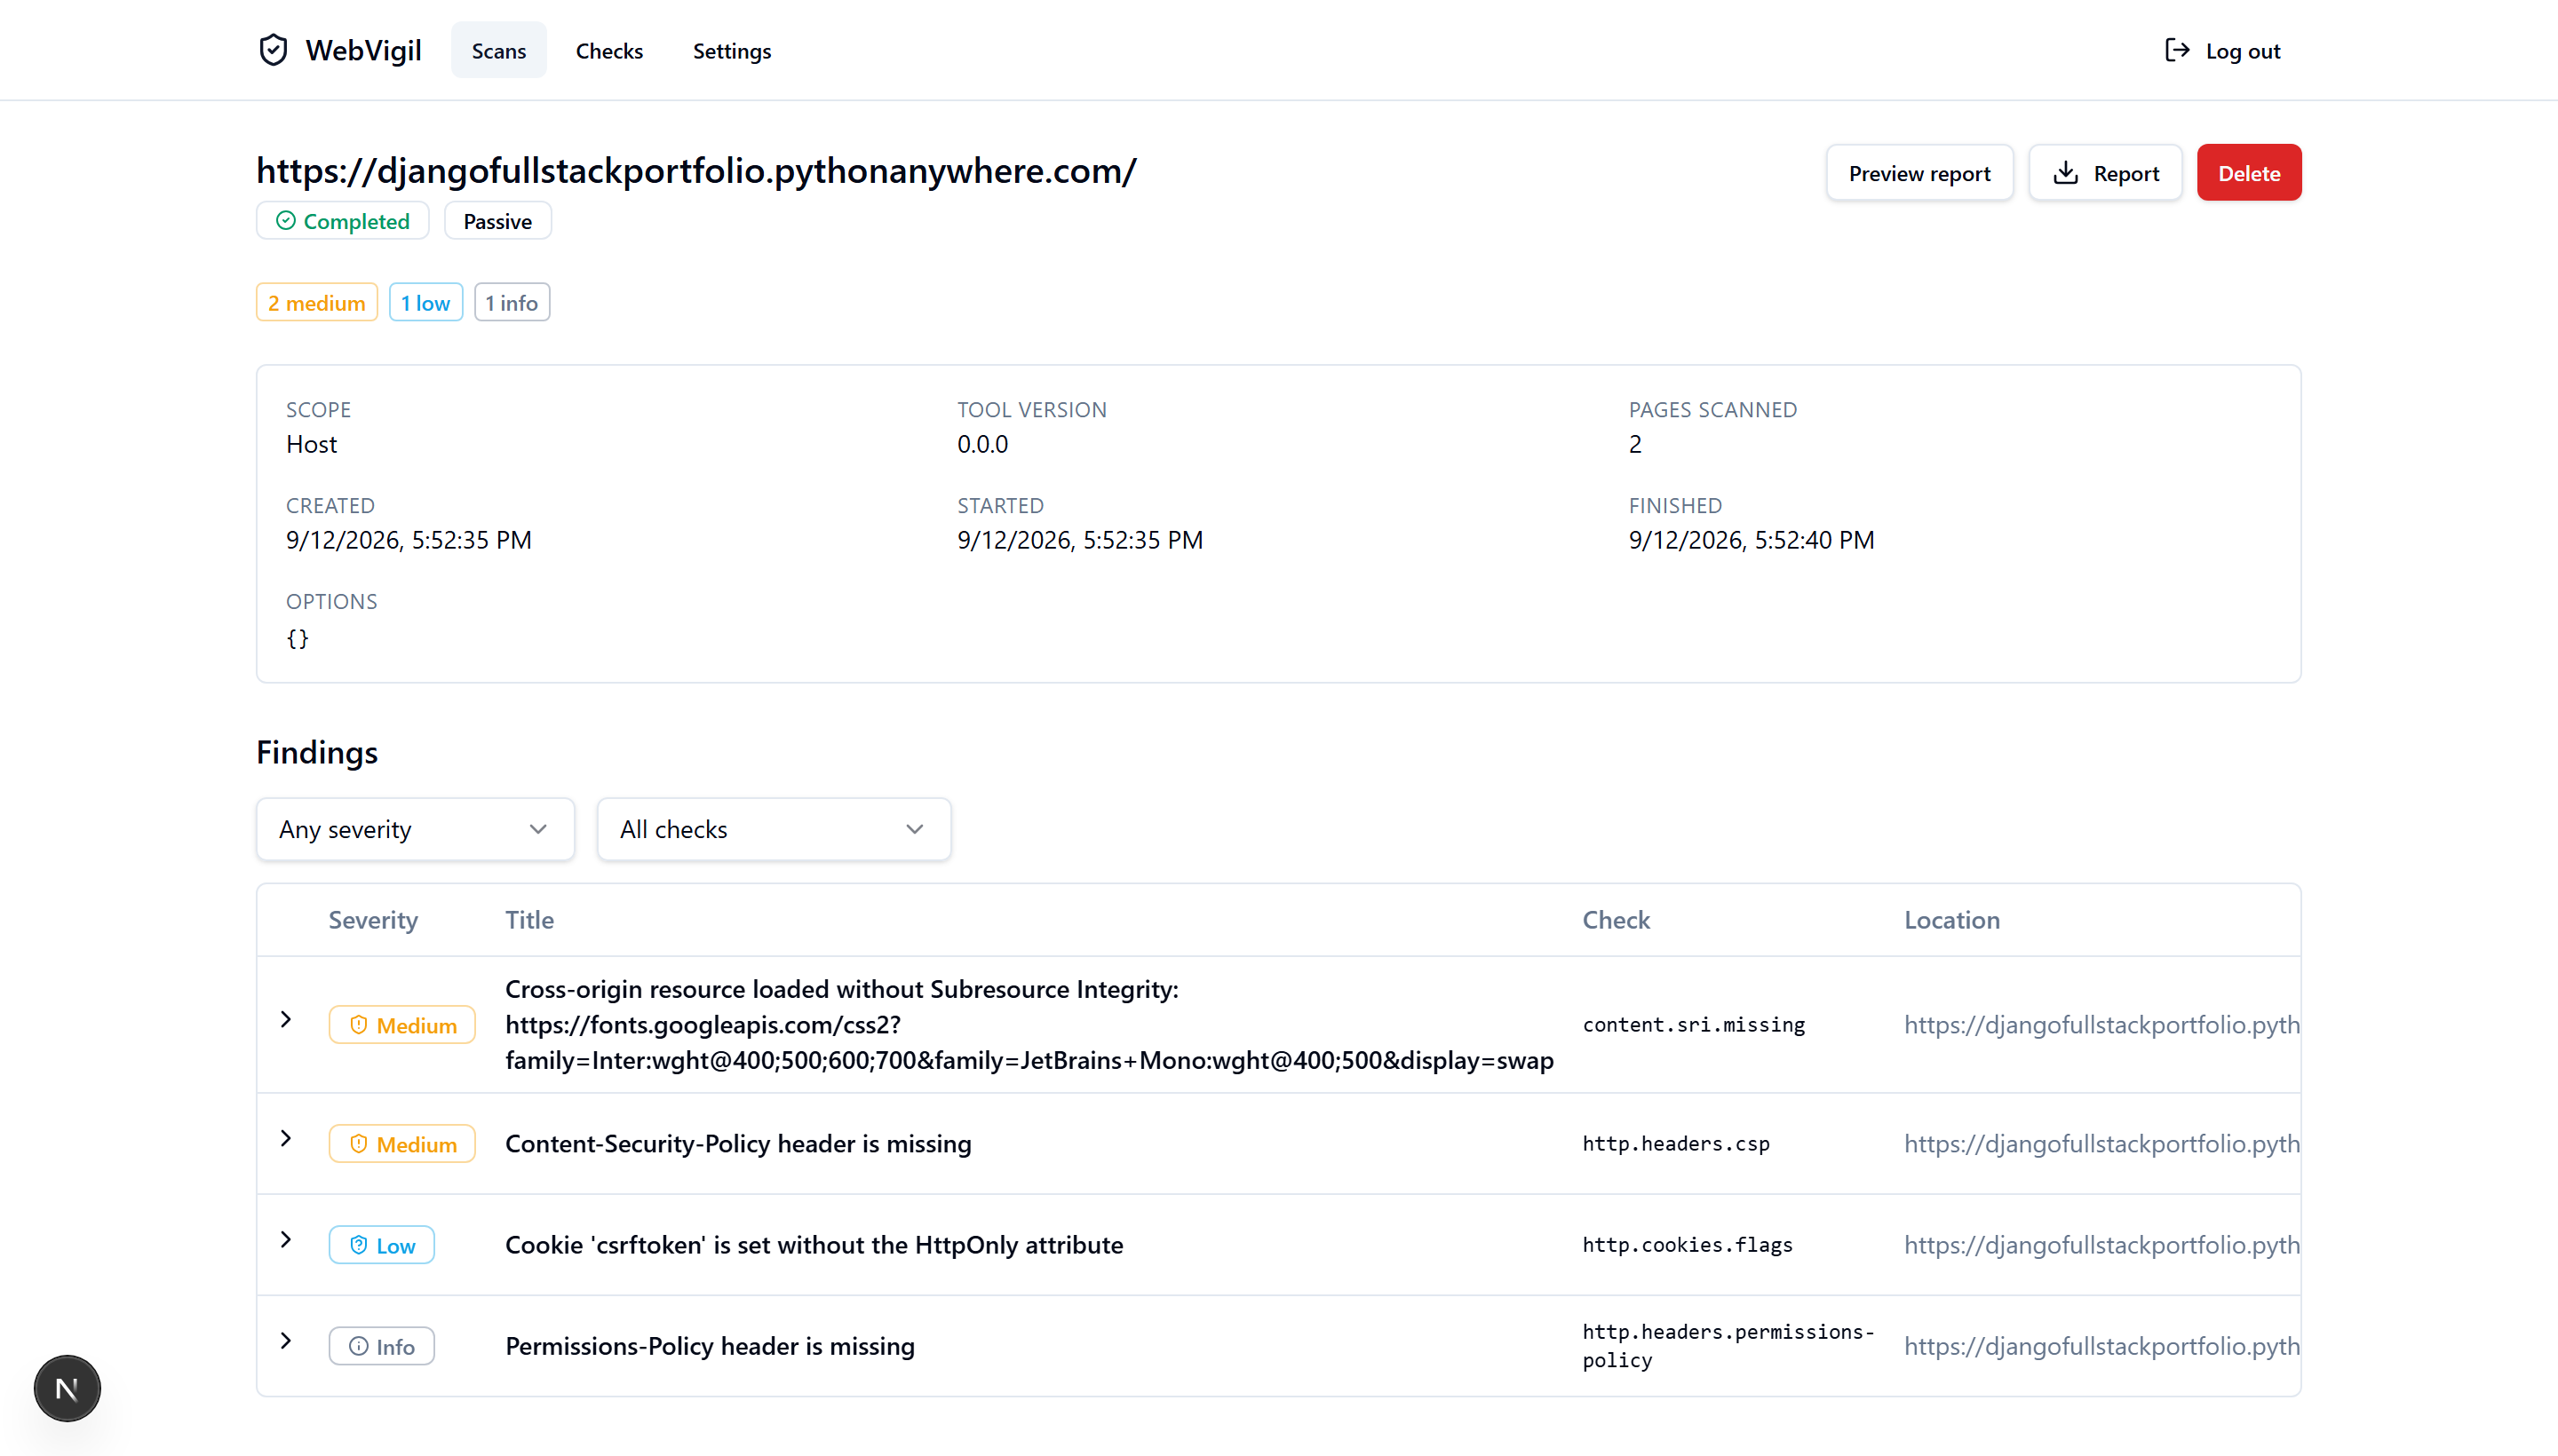The image size is (2558, 1456).
Task: Open location link for Subresource Integrity finding
Action: tap(2101, 1025)
